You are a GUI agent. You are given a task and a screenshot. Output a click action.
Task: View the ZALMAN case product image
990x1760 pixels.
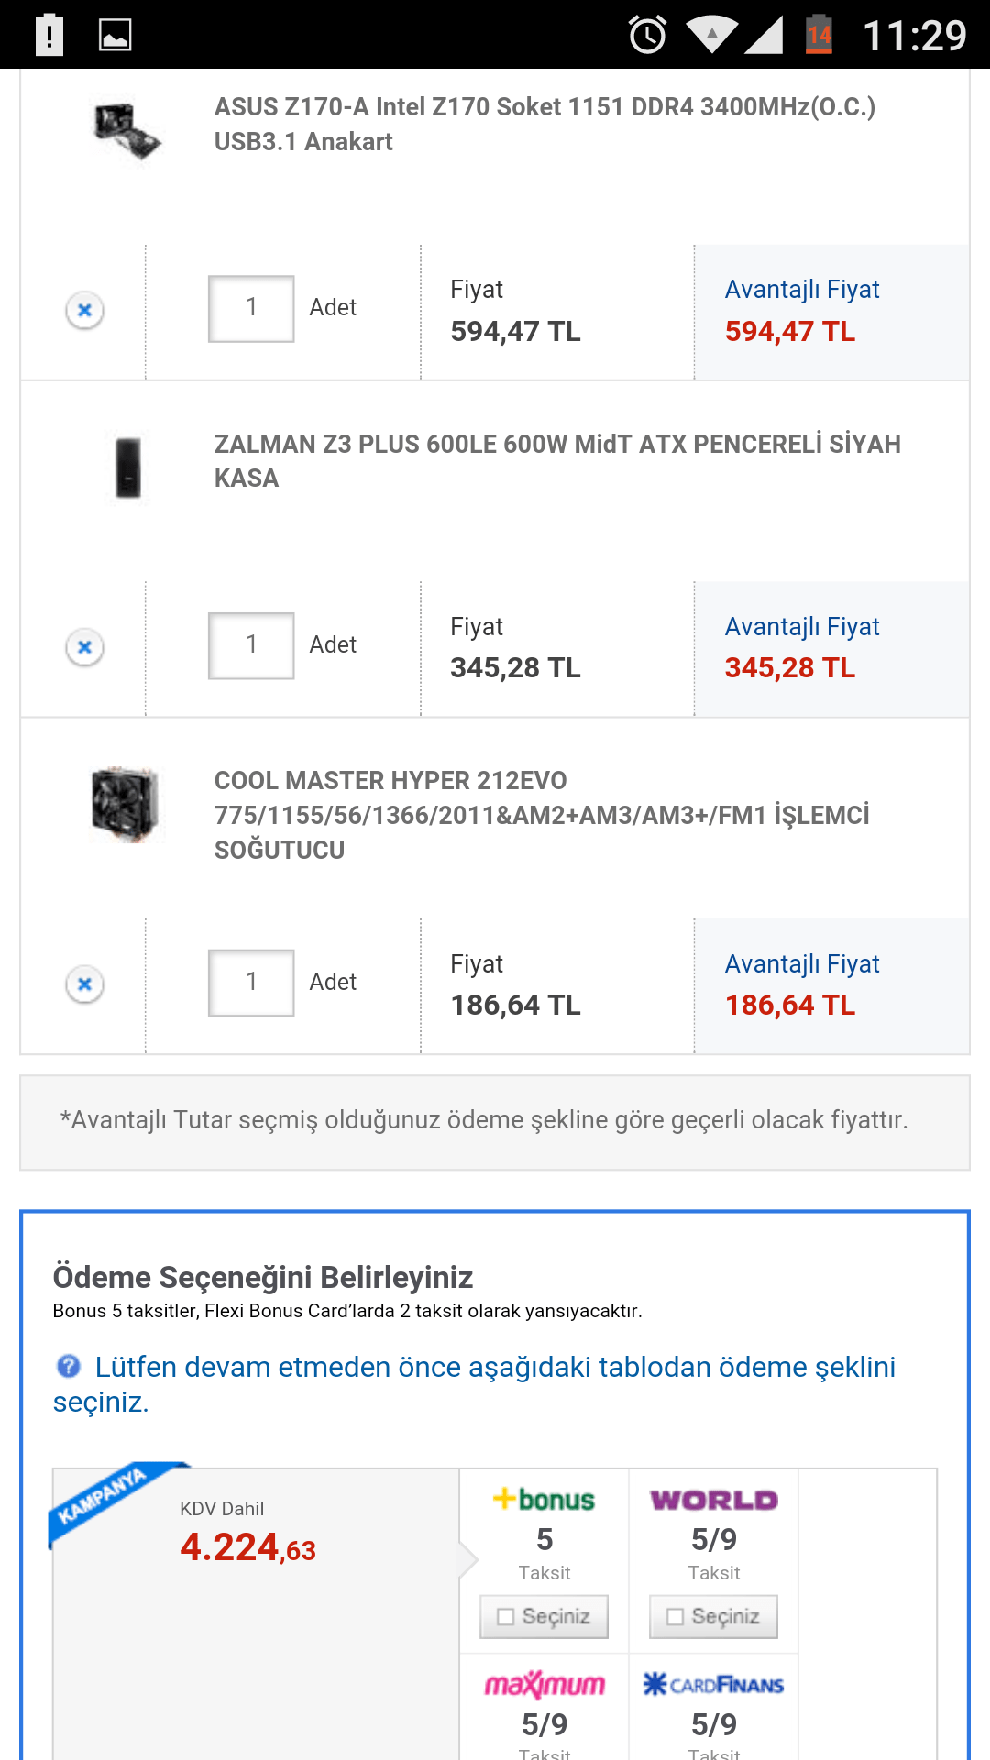tap(128, 469)
